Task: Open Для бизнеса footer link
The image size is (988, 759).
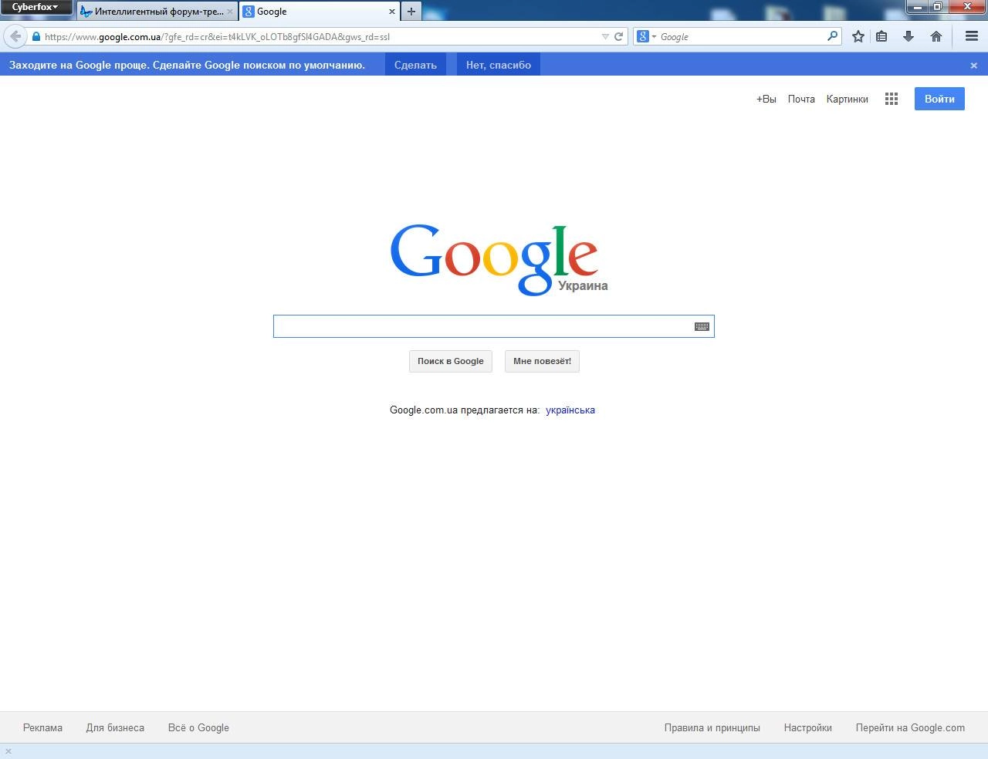Action: 115,727
